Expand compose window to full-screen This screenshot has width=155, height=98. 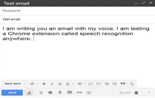pos(143,3)
